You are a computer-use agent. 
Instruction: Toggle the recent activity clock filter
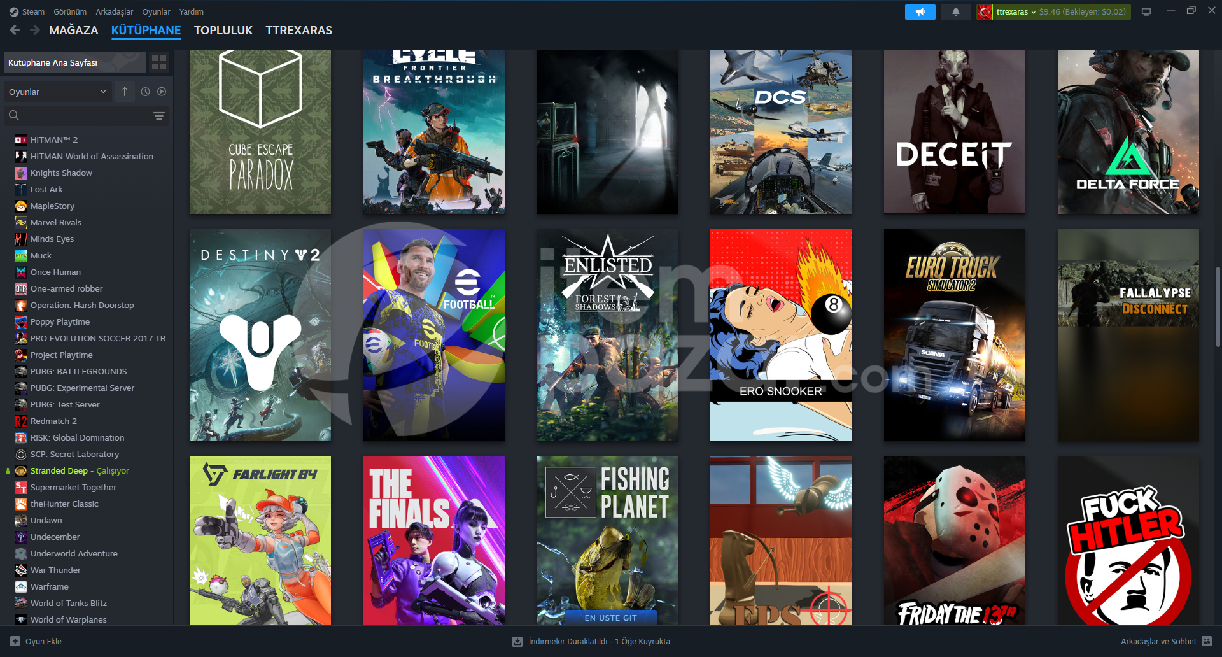pyautogui.click(x=145, y=92)
